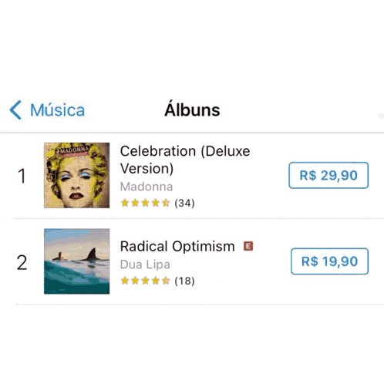
Task: Click the star rating for Celebration
Action: click(145, 203)
